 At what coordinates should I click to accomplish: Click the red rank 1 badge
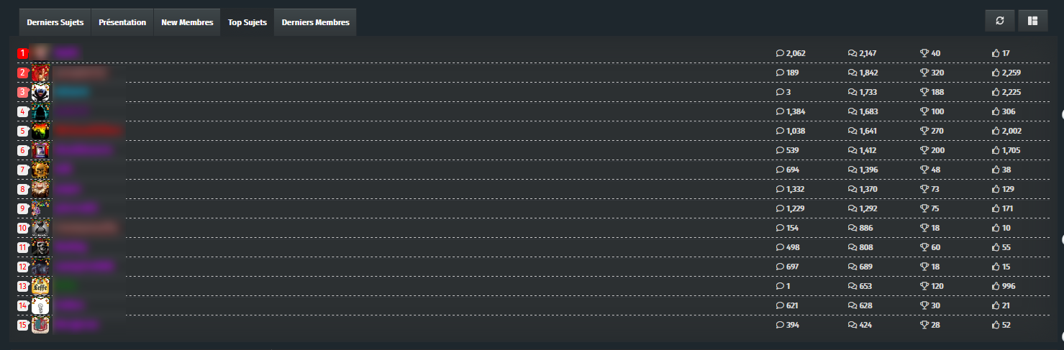coord(22,53)
